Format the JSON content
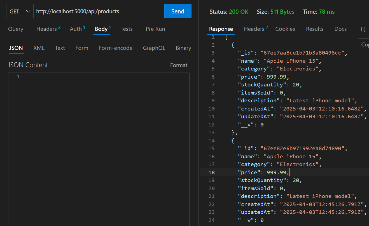This screenshot has height=226, width=369. point(179,65)
